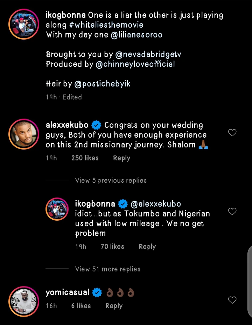Tap yomicasual's verified badge
Image resolution: width=252 pixels, height=325 pixels.
98,292
